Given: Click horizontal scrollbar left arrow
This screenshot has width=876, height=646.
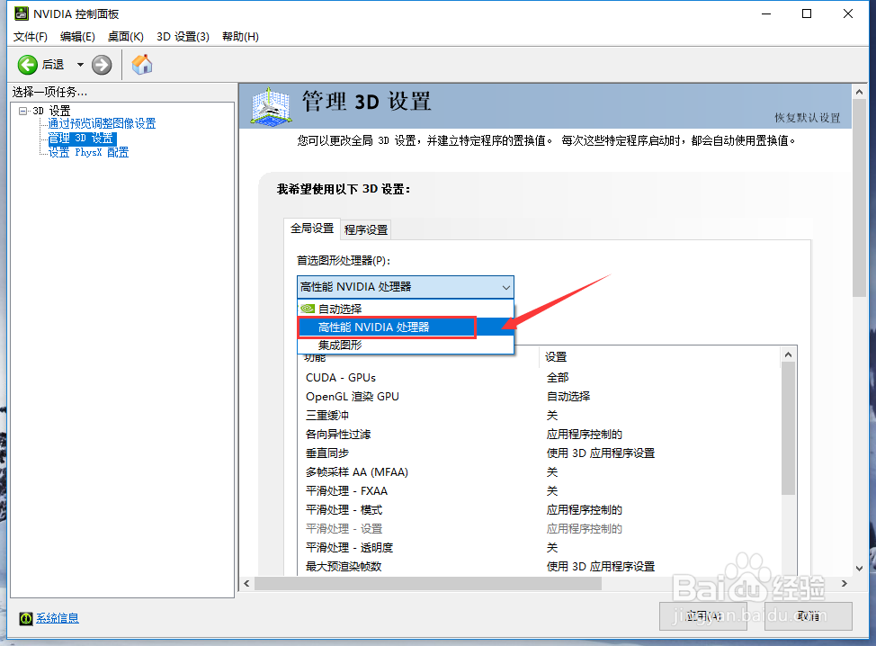Looking at the screenshot, I should pyautogui.click(x=247, y=583).
